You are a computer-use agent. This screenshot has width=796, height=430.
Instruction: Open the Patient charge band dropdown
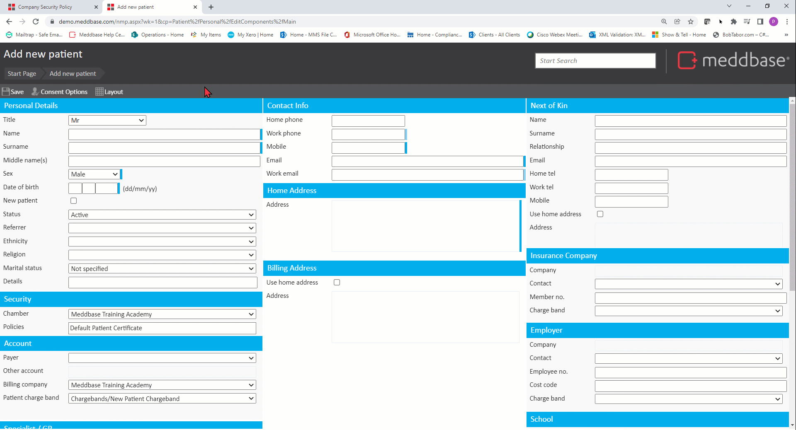162,399
